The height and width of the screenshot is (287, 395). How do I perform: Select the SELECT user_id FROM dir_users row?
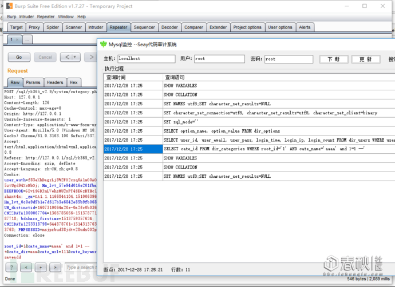point(249,140)
